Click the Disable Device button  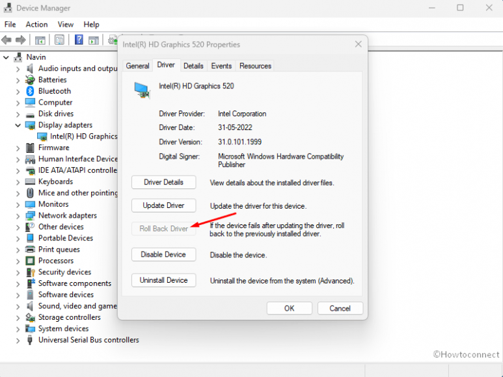tap(163, 254)
